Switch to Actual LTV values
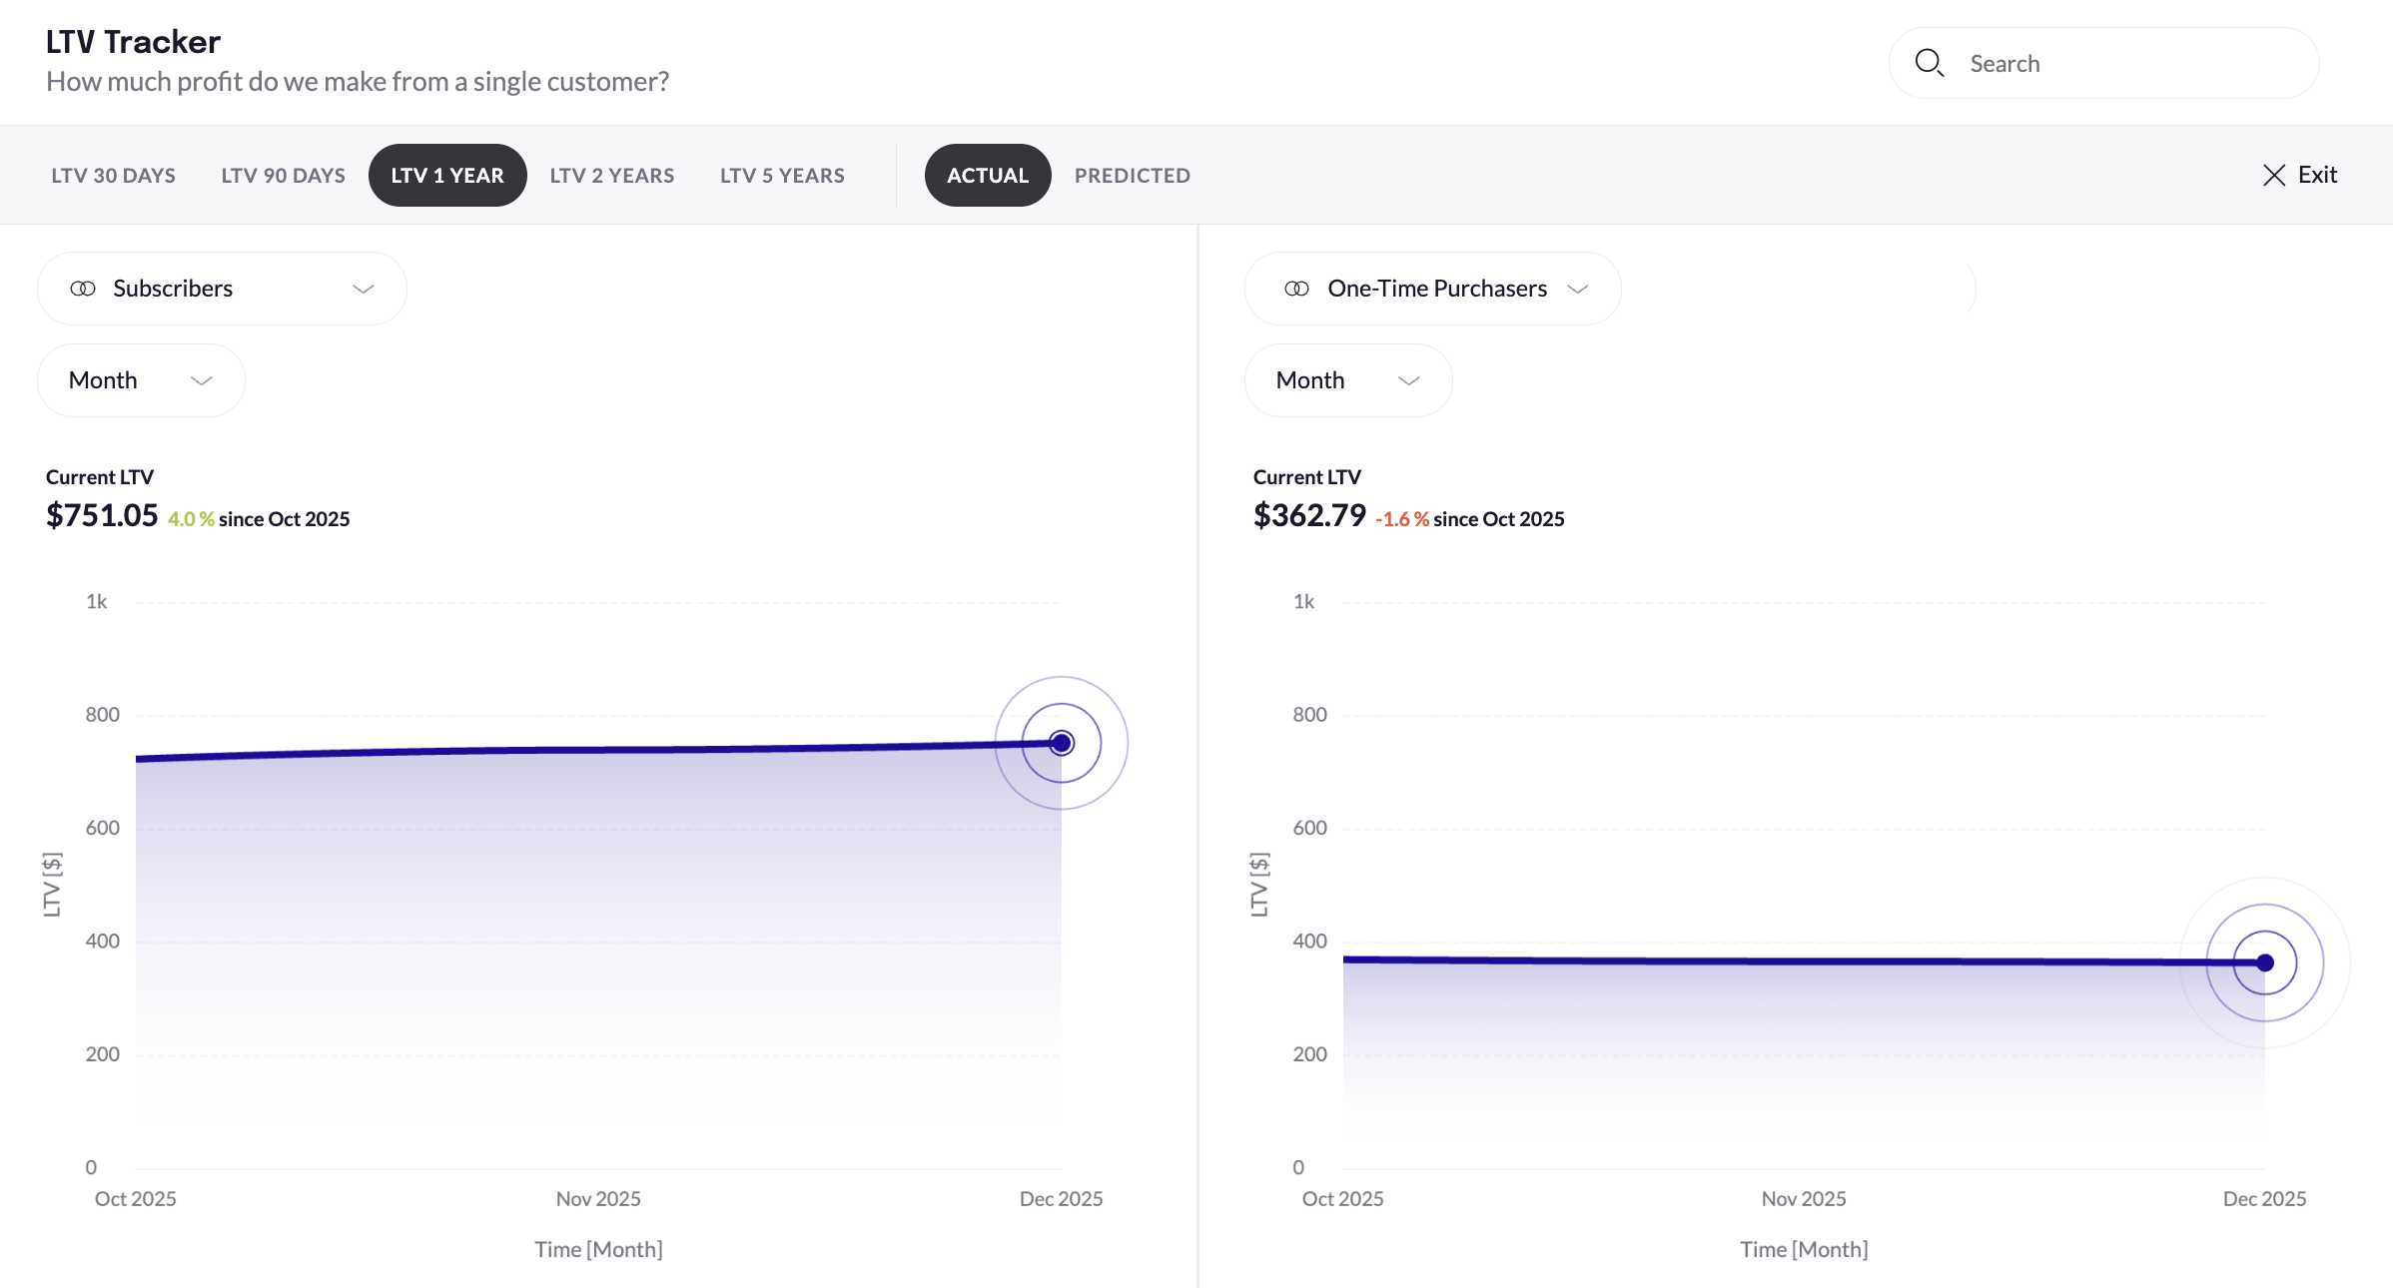Image resolution: width=2393 pixels, height=1288 pixels. coord(987,176)
